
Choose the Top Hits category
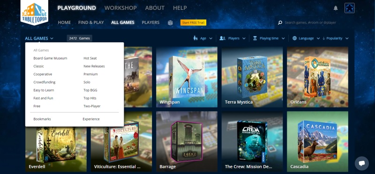coord(90,98)
